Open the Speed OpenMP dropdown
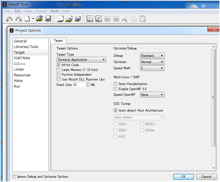220x182 pixels. click(x=152, y=95)
